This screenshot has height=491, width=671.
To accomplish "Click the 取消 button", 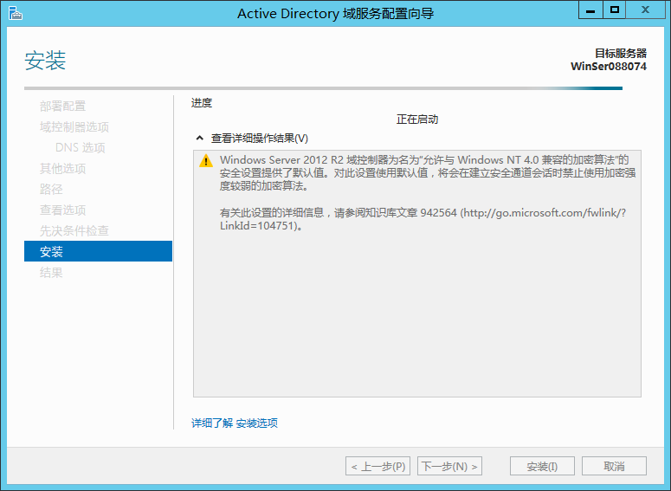I will coord(614,466).
